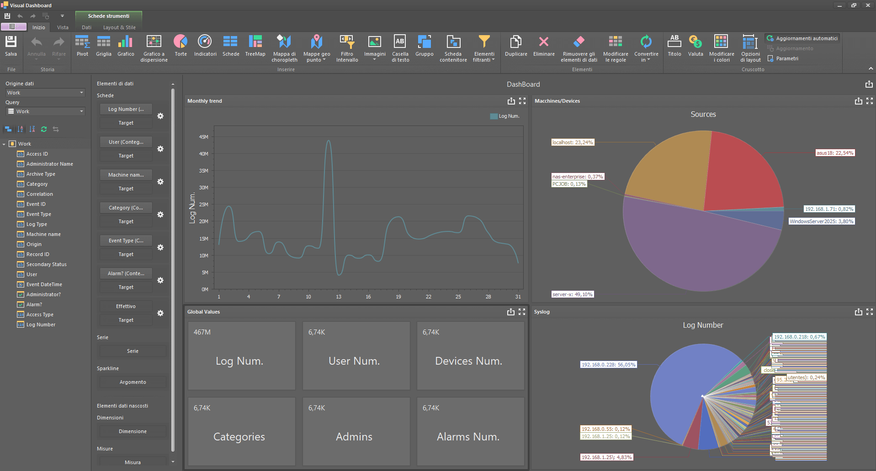The width and height of the screenshot is (876, 471).
Task: Insert a Torte pie chart
Action: 181,46
